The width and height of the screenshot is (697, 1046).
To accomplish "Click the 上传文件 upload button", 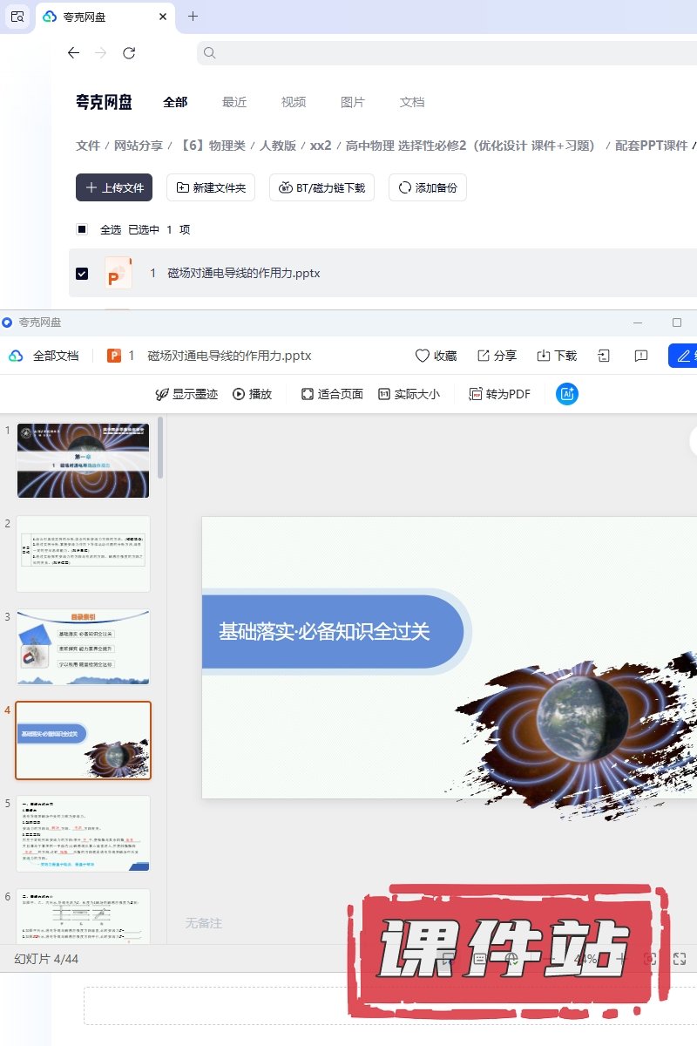I will tap(114, 187).
